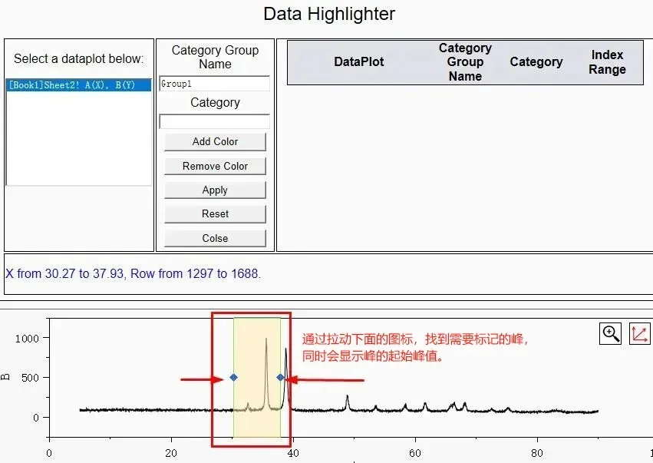Viewport: 653px width, 463px height.
Task: Click the rescale axes icon in plot
Action: coord(639,333)
